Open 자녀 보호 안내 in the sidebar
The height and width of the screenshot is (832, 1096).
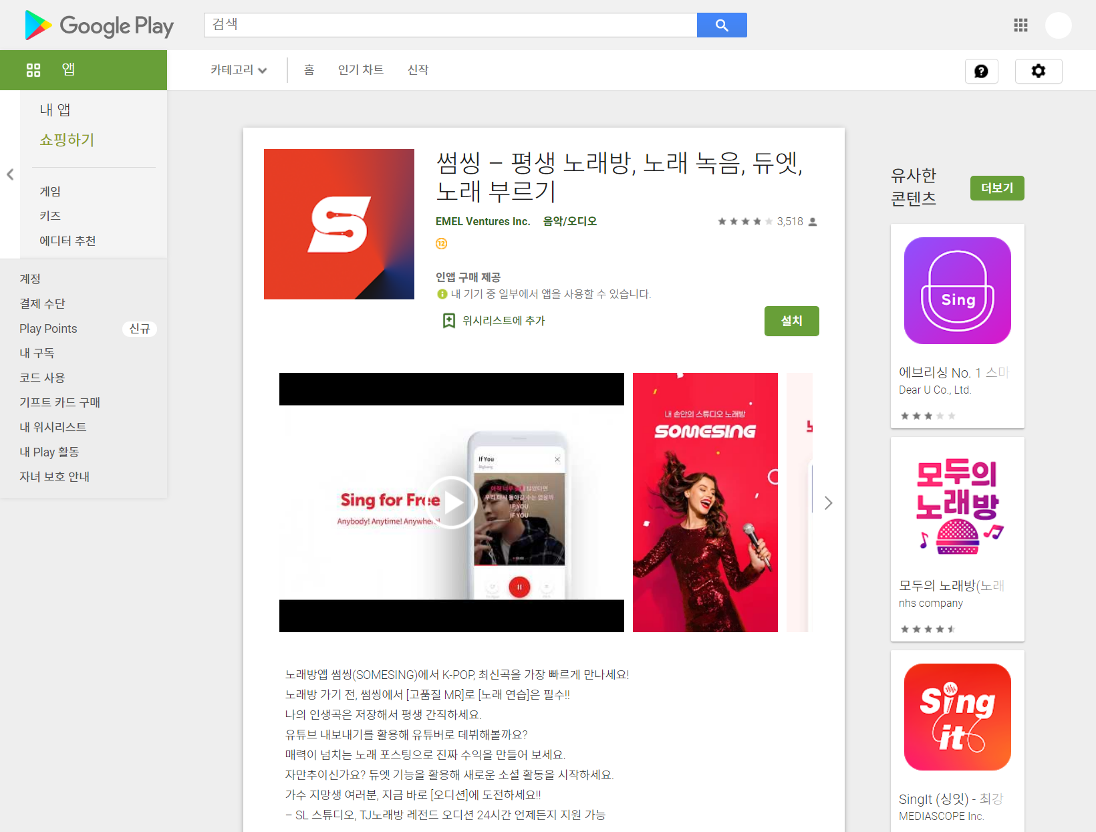point(54,476)
